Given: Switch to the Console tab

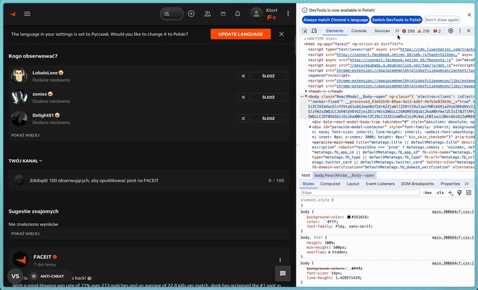Looking at the screenshot, I should 359,31.
